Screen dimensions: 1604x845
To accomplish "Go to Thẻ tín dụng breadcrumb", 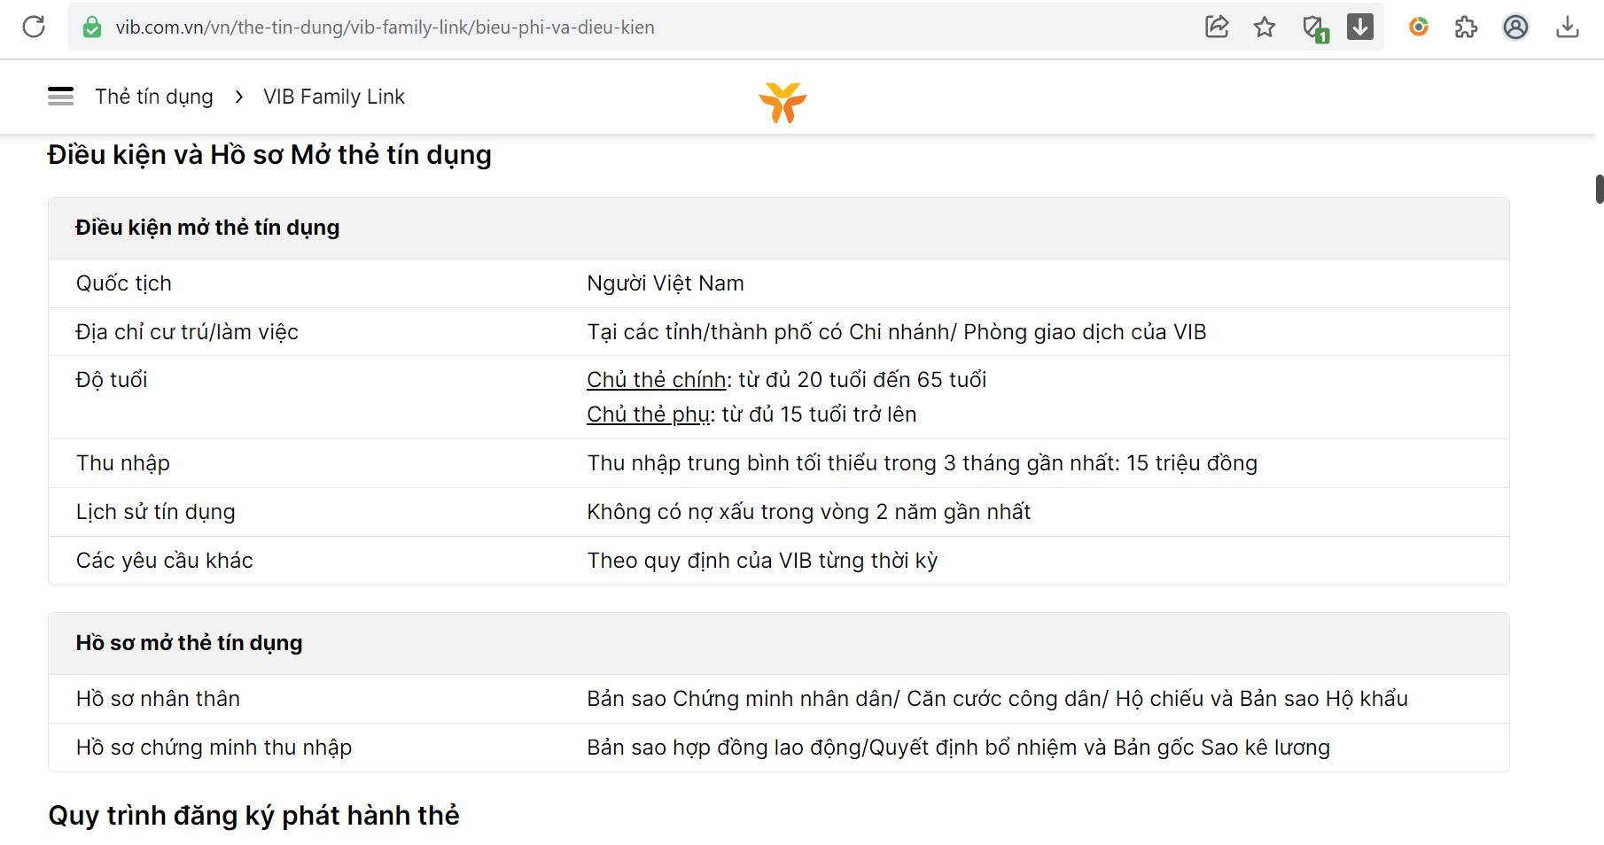I will 154,97.
